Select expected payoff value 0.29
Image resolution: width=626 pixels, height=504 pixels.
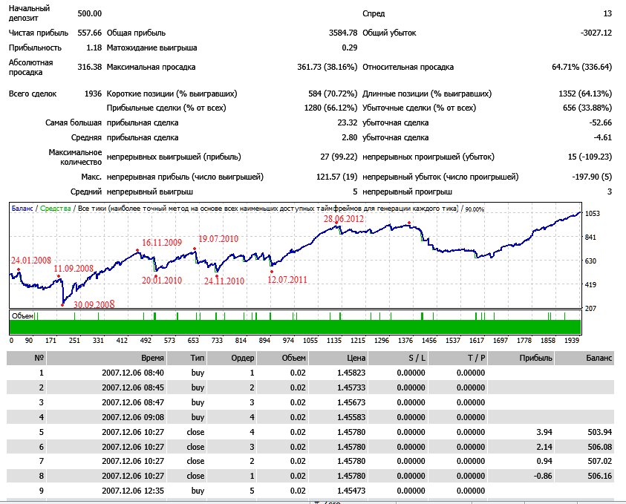pos(349,48)
